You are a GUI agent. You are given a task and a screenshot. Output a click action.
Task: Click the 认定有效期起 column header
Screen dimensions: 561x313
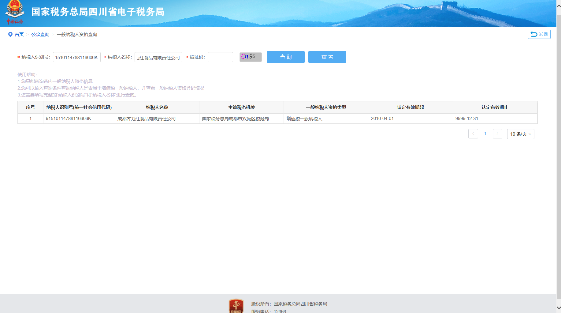click(410, 107)
